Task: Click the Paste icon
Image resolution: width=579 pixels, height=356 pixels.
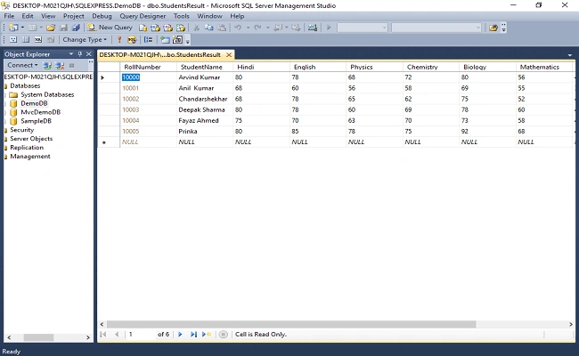Action: click(222, 28)
